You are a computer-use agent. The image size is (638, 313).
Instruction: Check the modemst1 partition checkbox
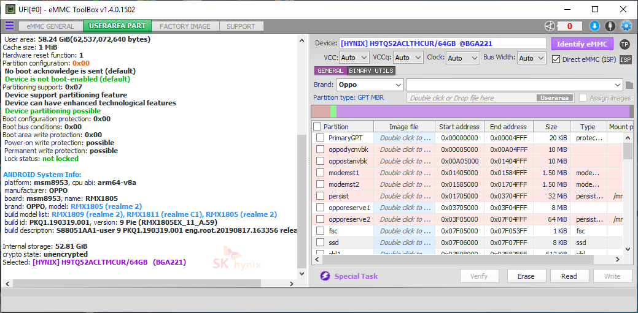320,173
